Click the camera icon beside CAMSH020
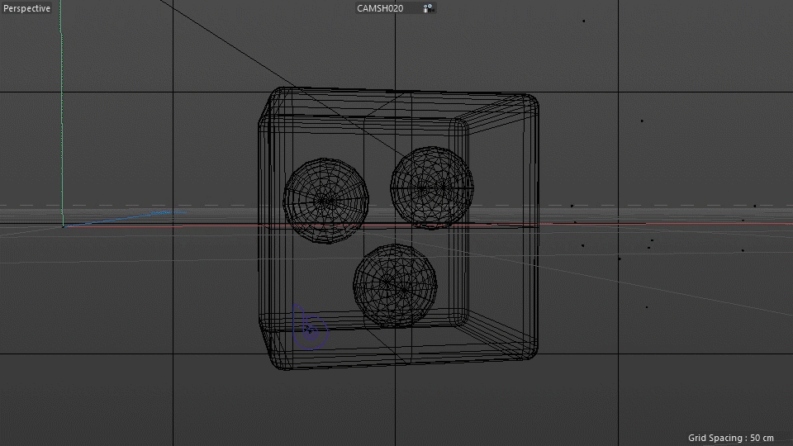 429,8
